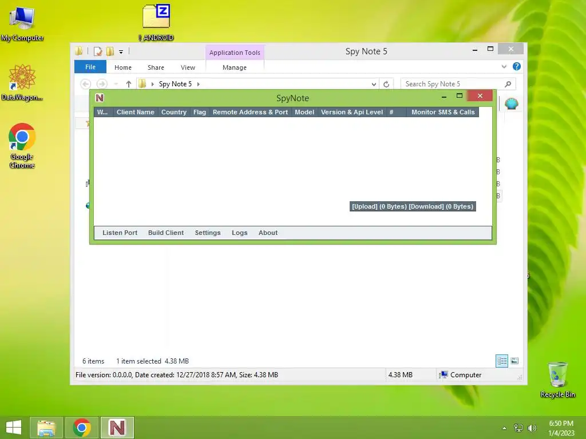Open the volume tray icon

click(x=532, y=428)
